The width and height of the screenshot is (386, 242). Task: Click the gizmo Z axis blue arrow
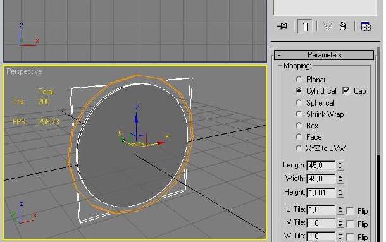[x=136, y=119]
